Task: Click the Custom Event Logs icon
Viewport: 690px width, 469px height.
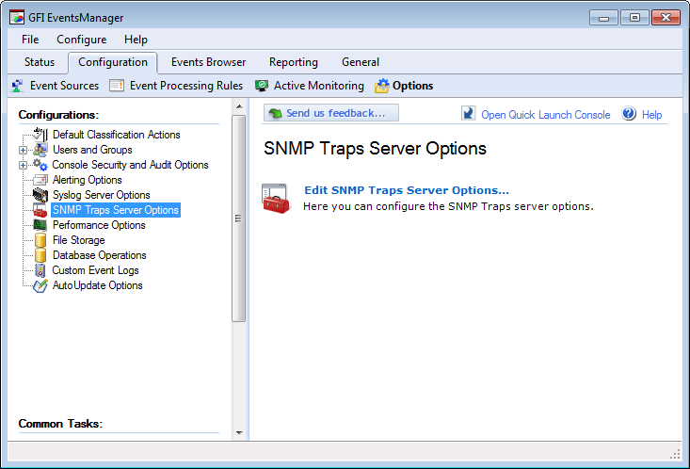Action: point(40,270)
